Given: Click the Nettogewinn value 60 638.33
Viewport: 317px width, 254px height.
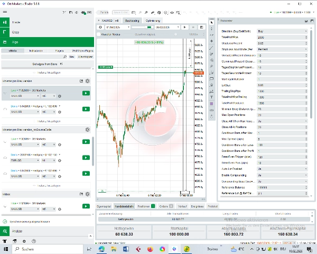Looking at the screenshot, I should point(124,234).
